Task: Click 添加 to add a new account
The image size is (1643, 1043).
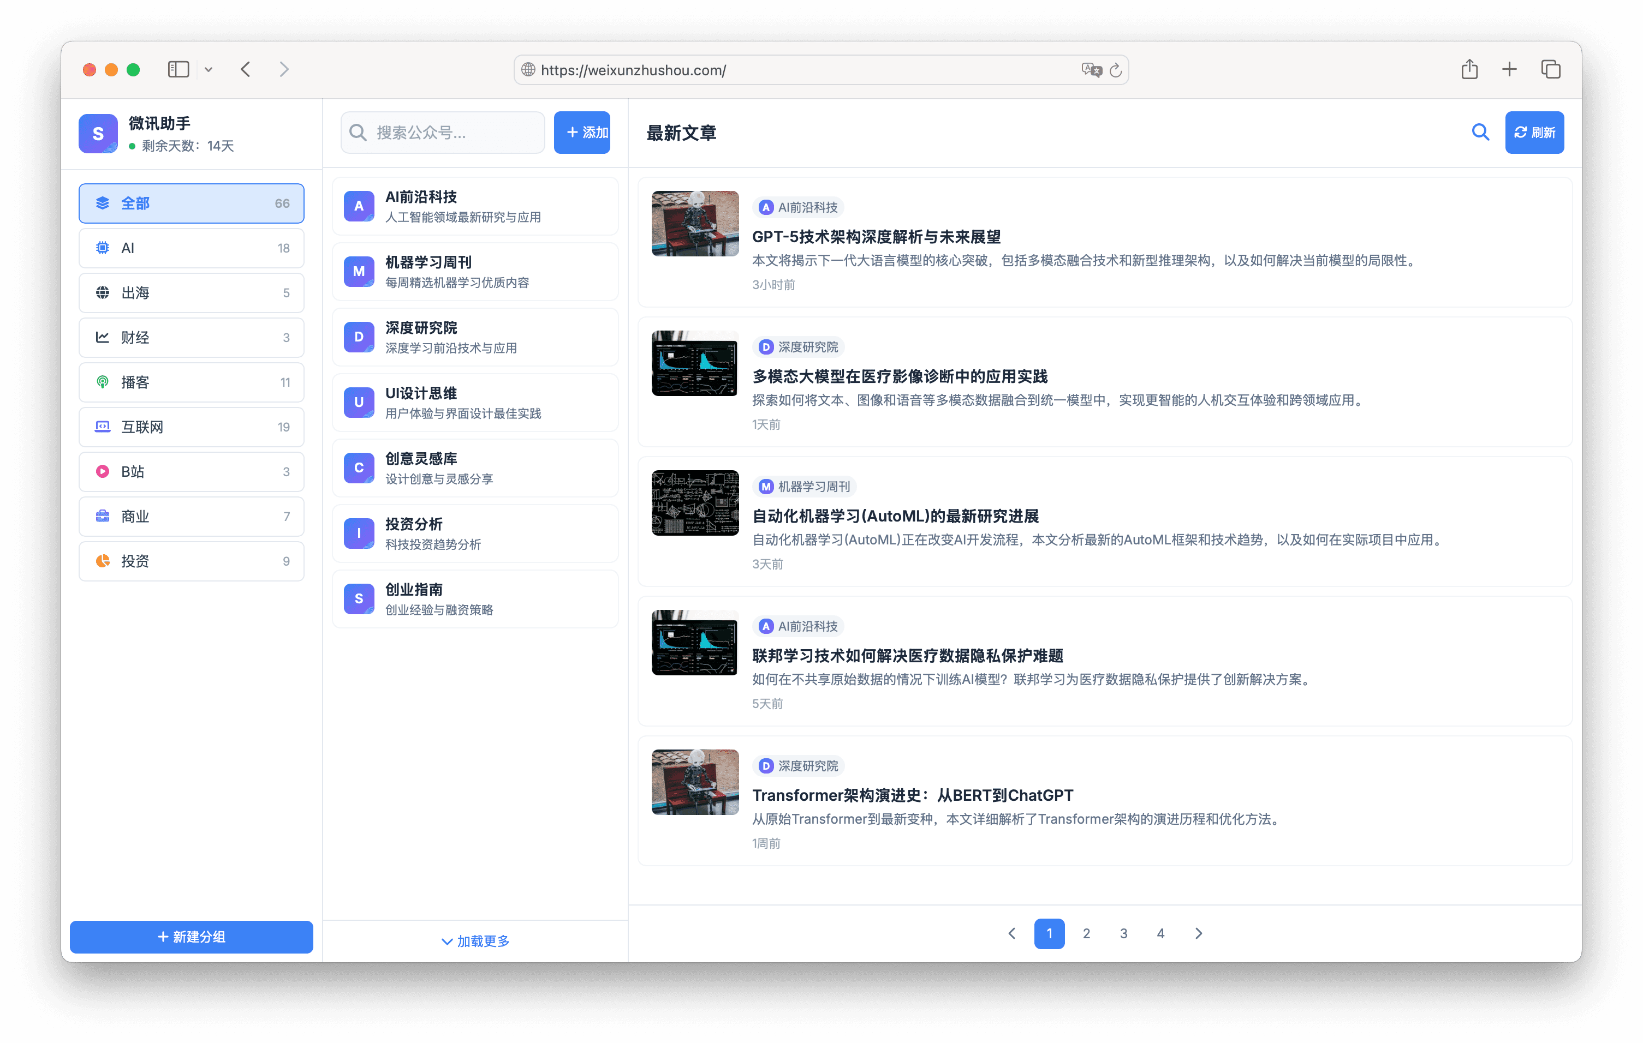Action: 582,132
